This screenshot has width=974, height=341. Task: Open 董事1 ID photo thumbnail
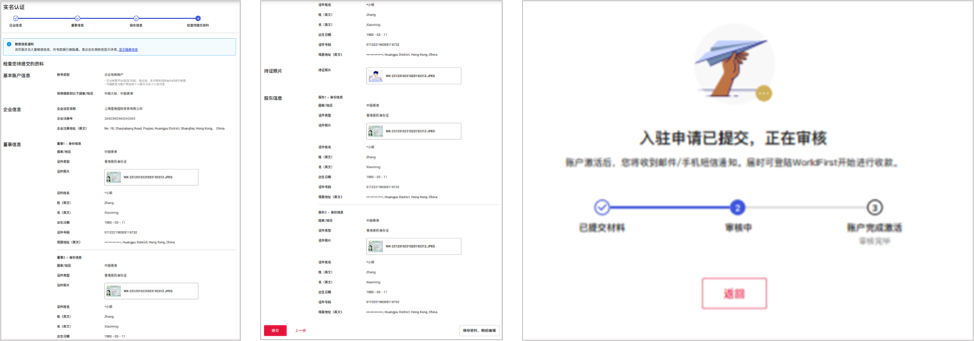114,178
